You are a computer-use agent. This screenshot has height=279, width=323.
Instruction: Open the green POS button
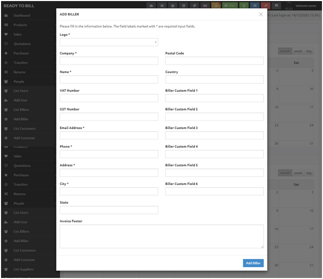tap(230, 6)
